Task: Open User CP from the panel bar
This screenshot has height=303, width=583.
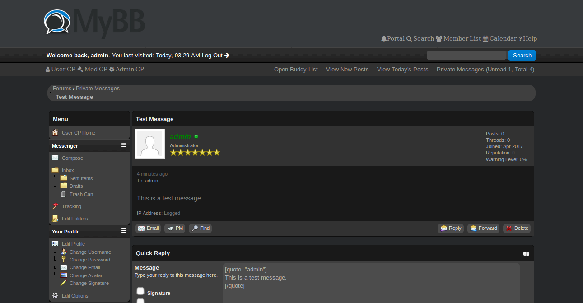Action: [x=61, y=70]
